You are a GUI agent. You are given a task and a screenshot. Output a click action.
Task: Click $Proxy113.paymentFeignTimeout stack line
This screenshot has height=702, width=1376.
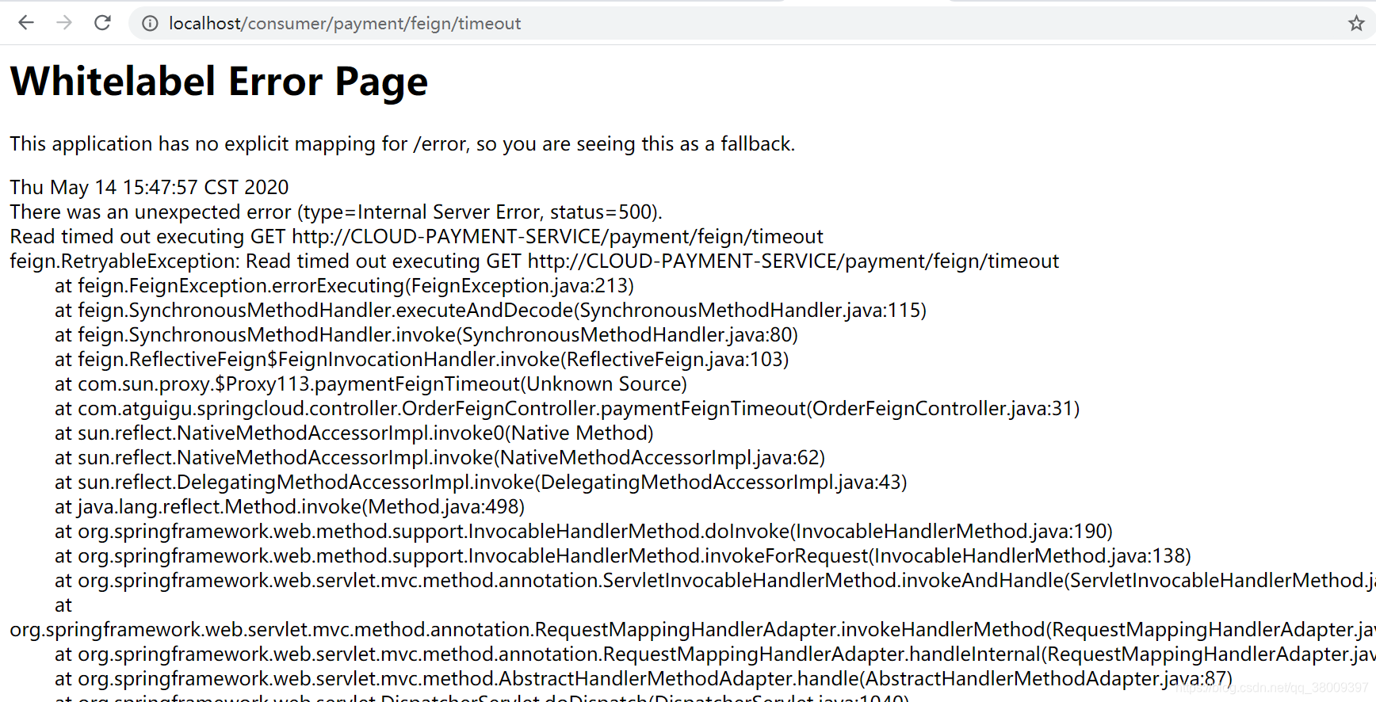point(371,383)
